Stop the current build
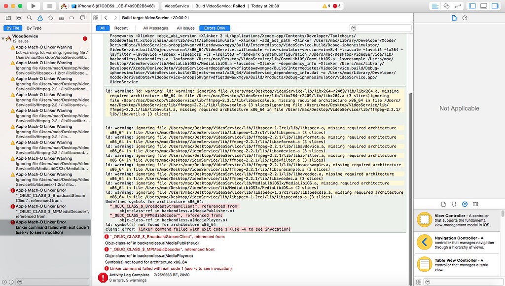 (49, 5)
